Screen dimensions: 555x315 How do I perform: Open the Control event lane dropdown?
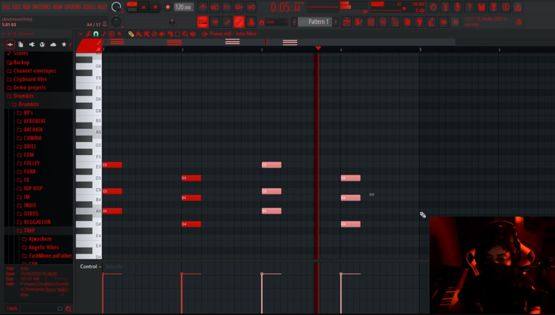point(90,267)
